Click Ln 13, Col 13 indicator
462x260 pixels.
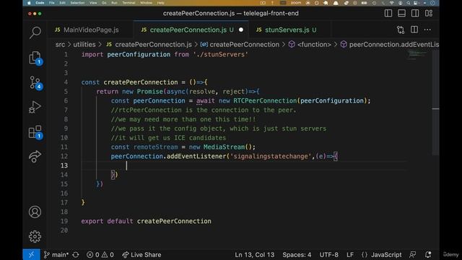(x=255, y=255)
